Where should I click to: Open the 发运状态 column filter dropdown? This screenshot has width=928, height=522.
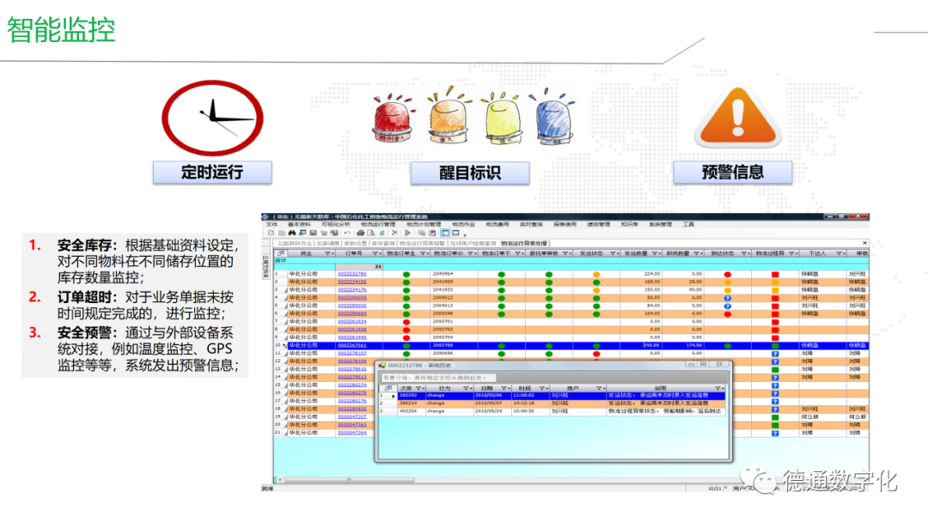612,254
